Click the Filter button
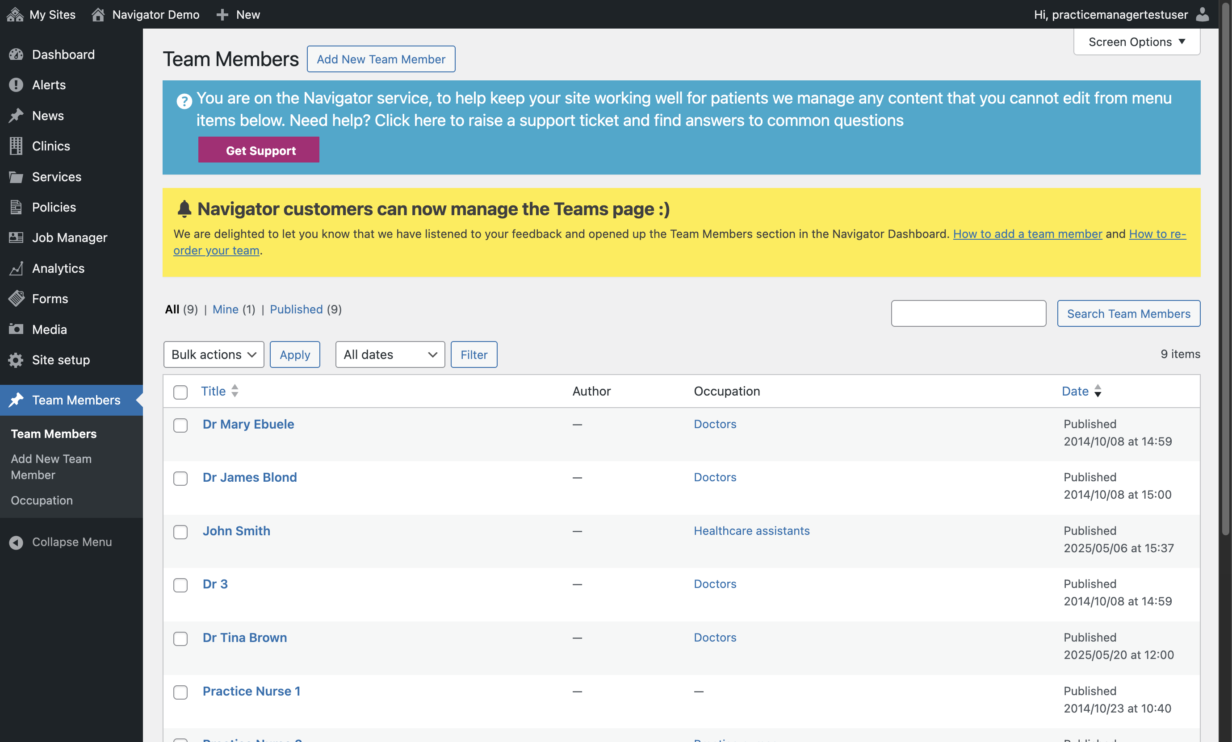 pyautogui.click(x=474, y=354)
